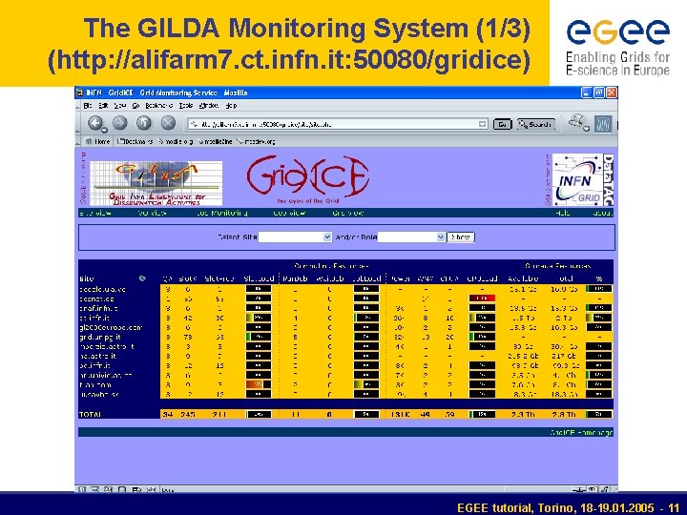This screenshot has height=515, width=687.
Task: Click the Mozilla window title bar icon
Action: coord(80,93)
